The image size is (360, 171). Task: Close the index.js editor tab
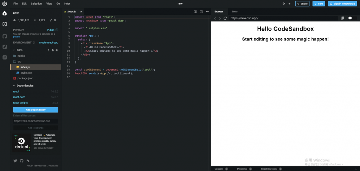81,12
